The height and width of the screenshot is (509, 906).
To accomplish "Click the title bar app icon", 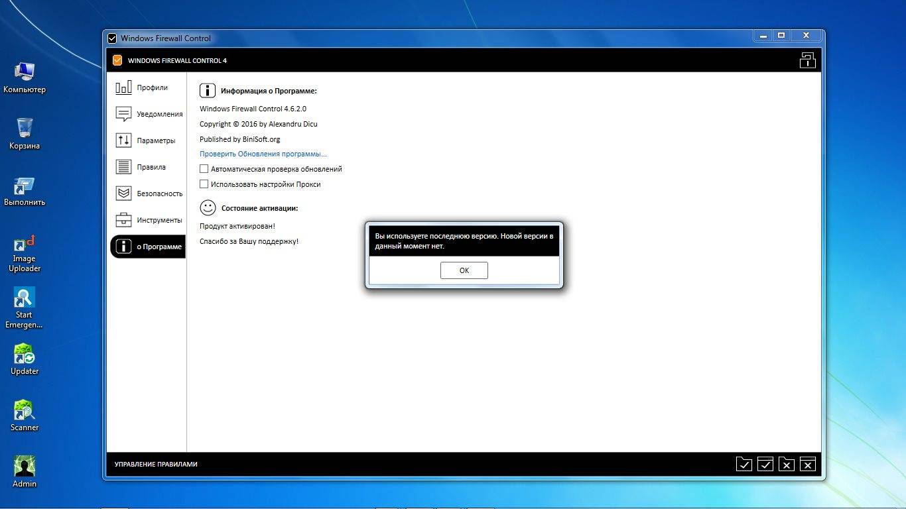I will point(112,38).
